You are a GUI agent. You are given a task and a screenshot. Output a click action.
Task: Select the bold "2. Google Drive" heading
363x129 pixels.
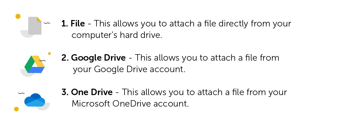[x=93, y=58]
